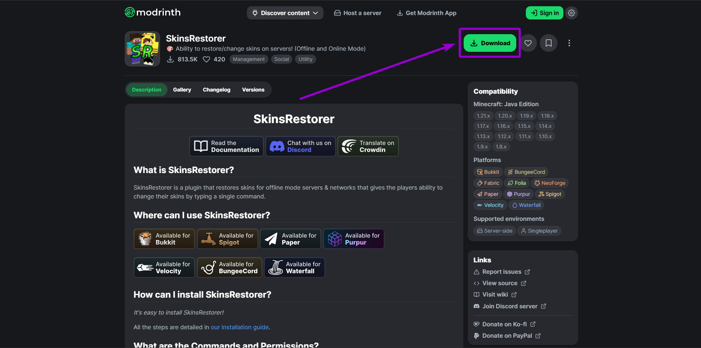Click the Available for Bukkit badge
Image resolution: width=701 pixels, height=348 pixels.
(164, 239)
